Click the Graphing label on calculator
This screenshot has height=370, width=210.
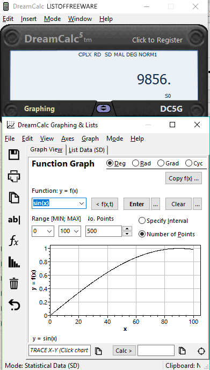click(39, 108)
